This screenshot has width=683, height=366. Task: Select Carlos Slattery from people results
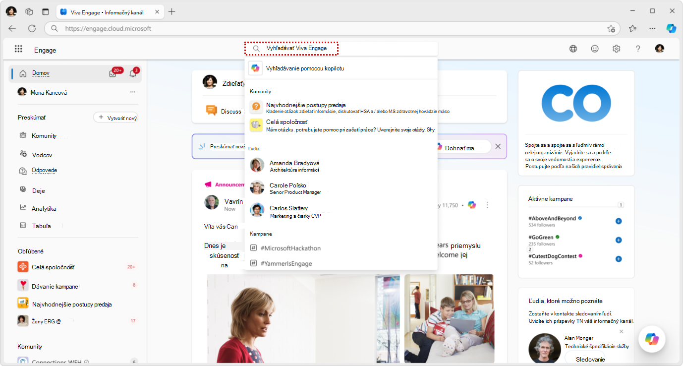coord(341,211)
